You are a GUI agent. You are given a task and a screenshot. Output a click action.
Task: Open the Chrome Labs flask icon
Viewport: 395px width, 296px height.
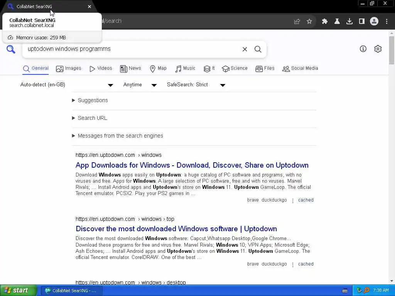(x=337, y=22)
